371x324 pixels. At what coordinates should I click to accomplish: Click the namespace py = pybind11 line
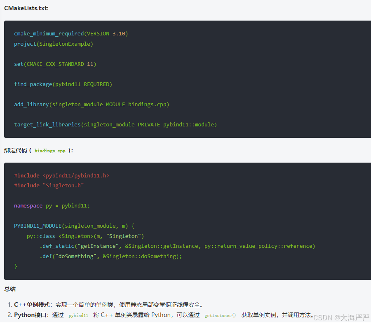[52, 205]
